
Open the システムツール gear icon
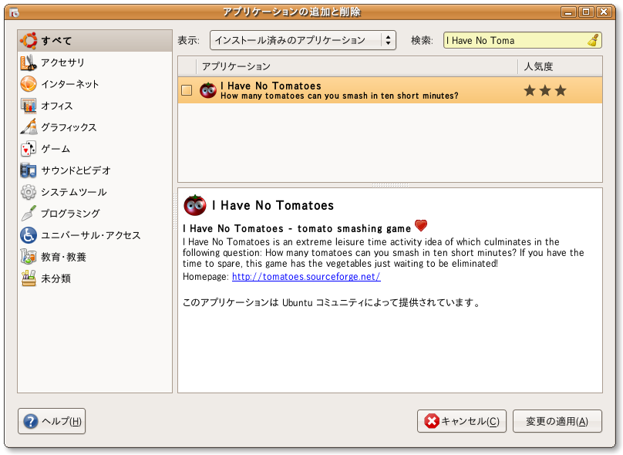29,192
